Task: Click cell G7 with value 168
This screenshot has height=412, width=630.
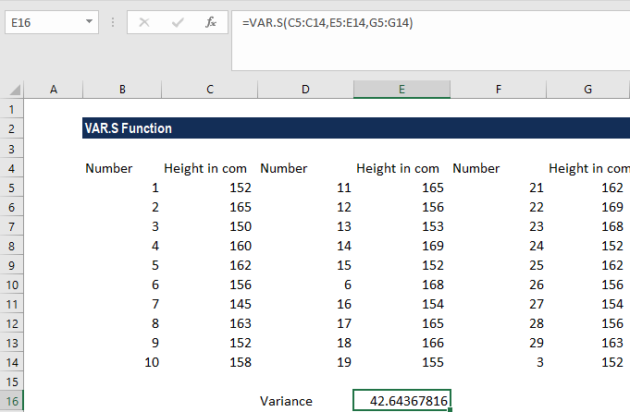Action: coord(588,226)
